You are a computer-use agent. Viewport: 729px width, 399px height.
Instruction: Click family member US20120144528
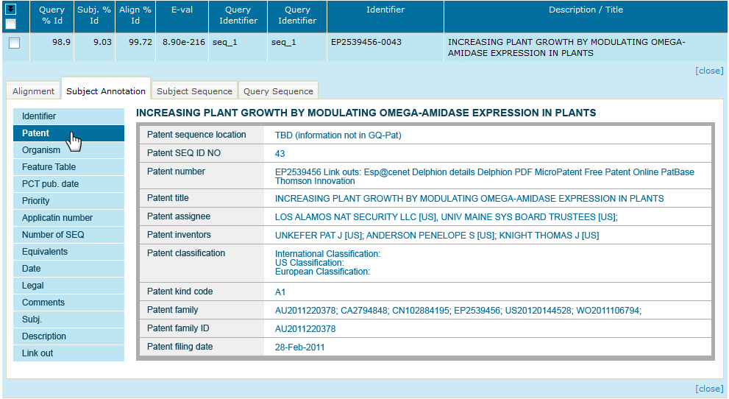click(x=538, y=310)
